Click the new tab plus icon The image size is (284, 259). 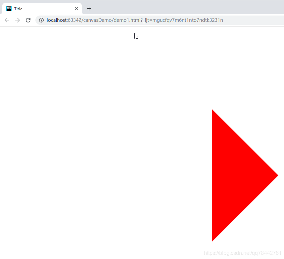coord(89,9)
